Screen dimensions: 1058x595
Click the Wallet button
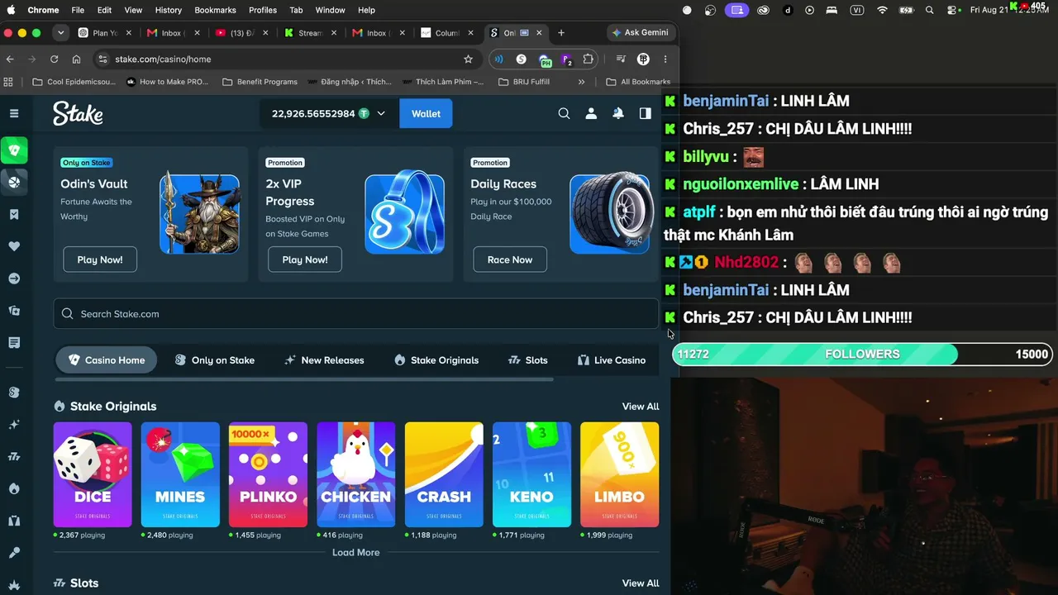[x=426, y=113]
